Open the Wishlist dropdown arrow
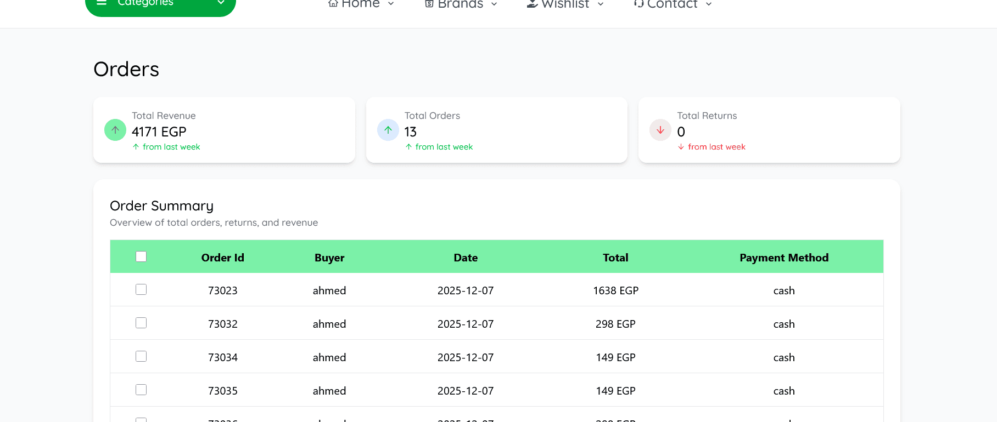The image size is (997, 422). coord(601,4)
